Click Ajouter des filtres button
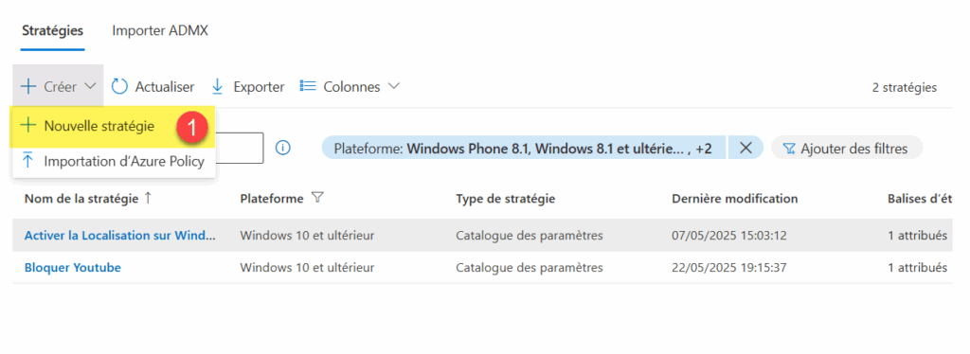970x354 pixels. pos(847,149)
